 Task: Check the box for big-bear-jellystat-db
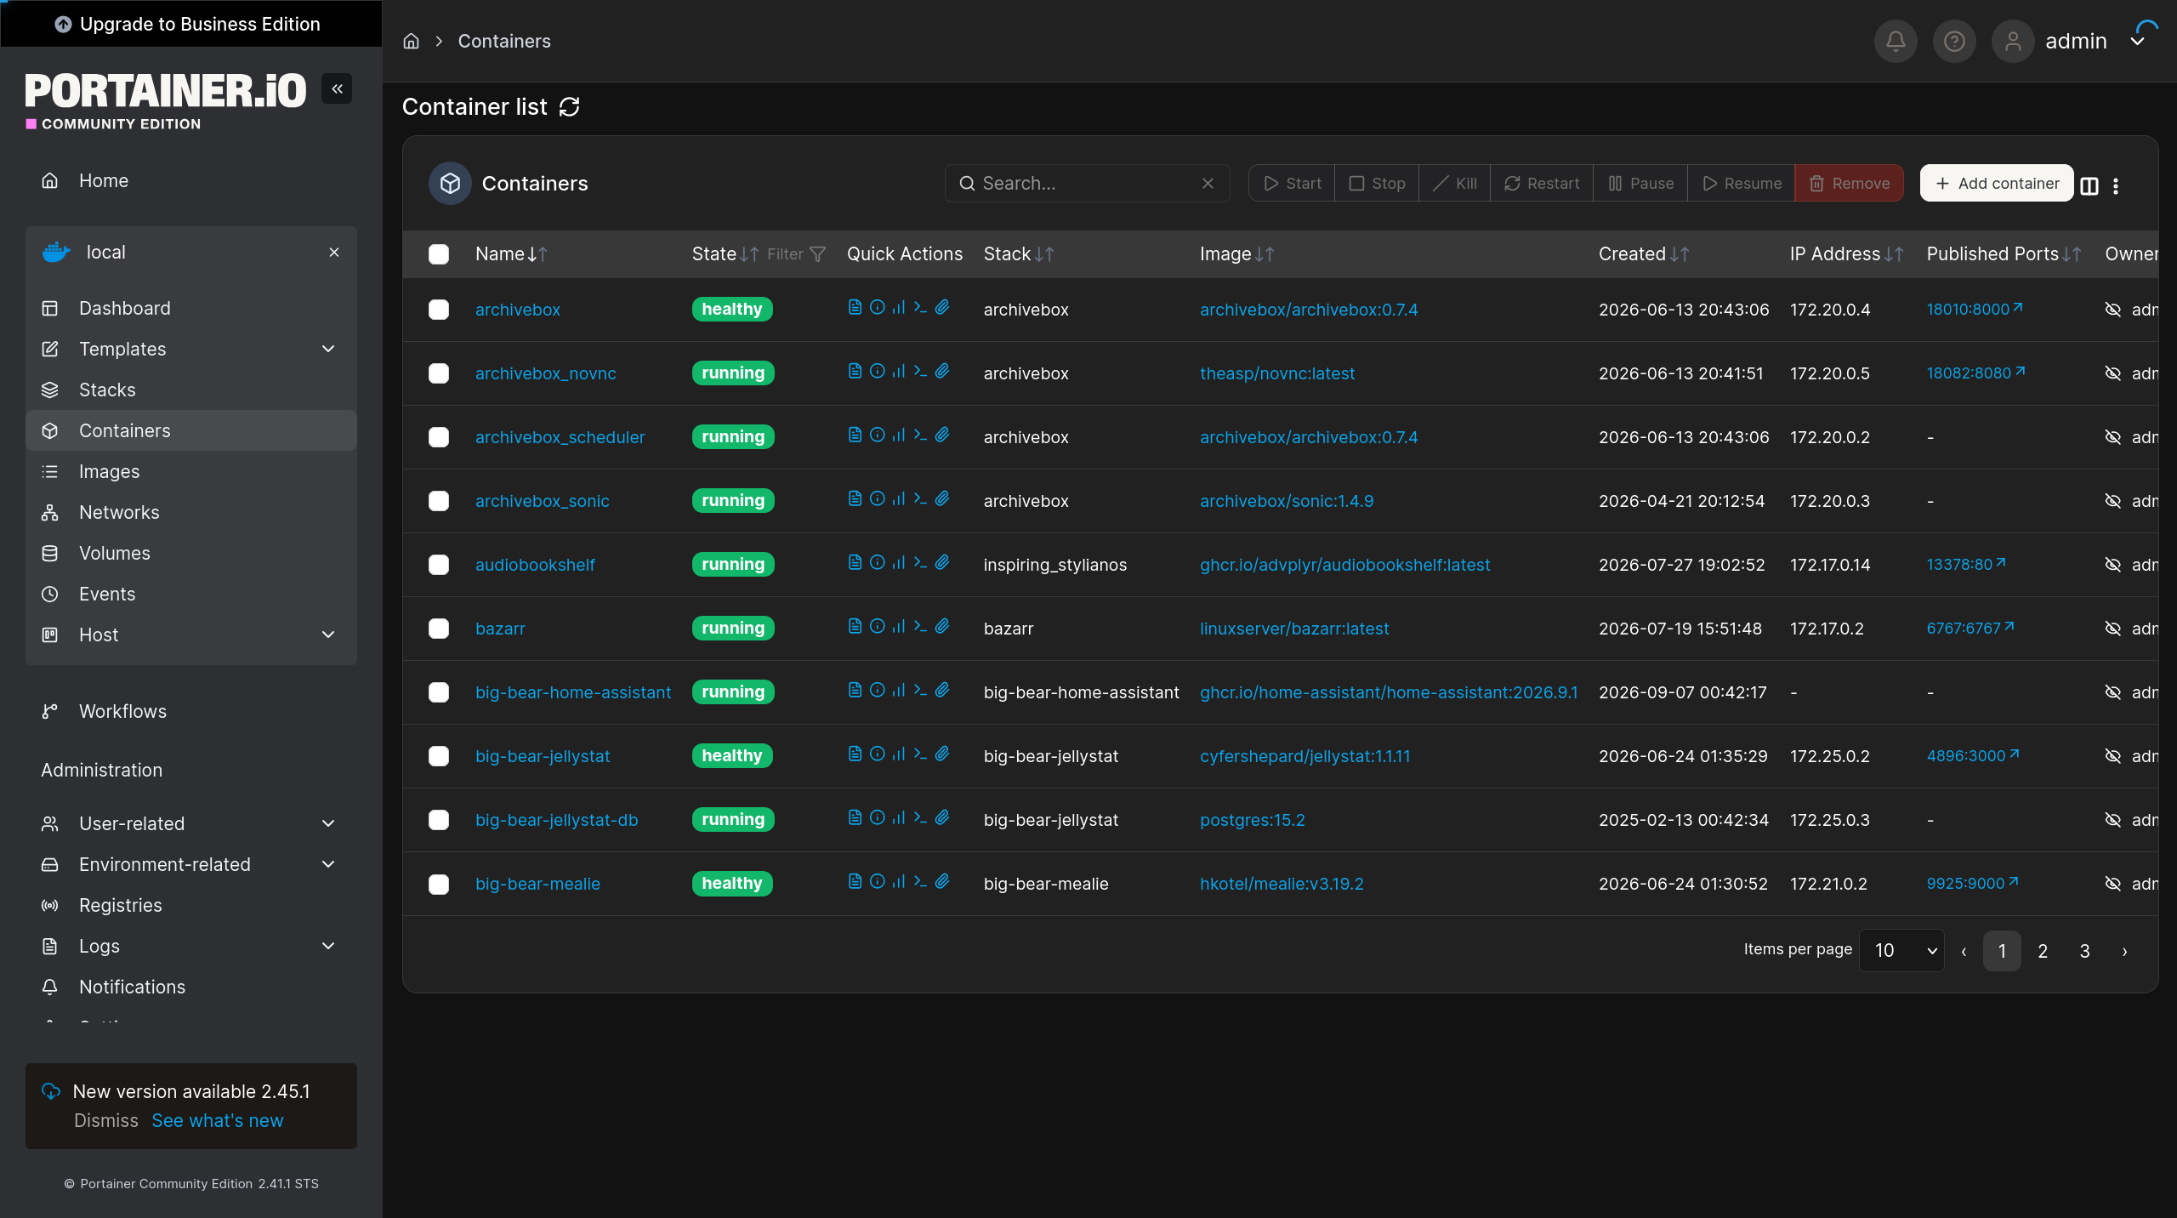click(x=439, y=820)
